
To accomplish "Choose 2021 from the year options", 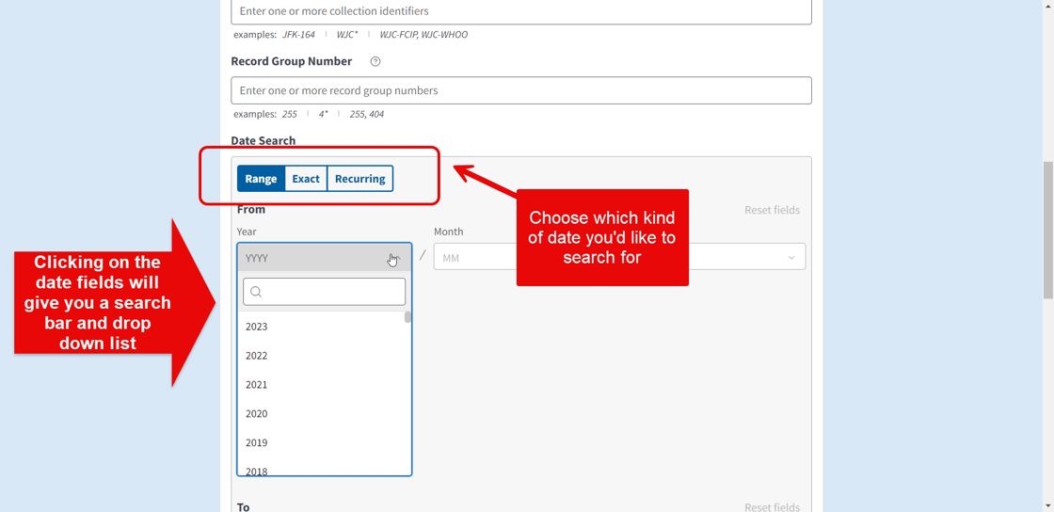I will (x=257, y=385).
